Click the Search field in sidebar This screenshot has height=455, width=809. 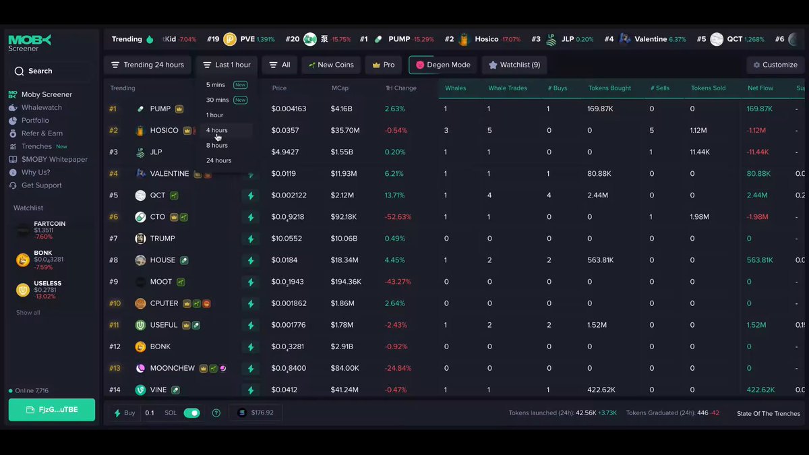tap(51, 71)
